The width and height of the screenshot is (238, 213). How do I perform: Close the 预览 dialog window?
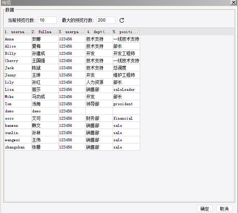coord(233,3)
